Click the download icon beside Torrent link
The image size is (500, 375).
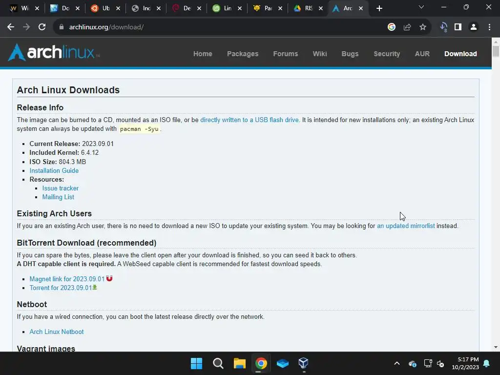(95, 287)
